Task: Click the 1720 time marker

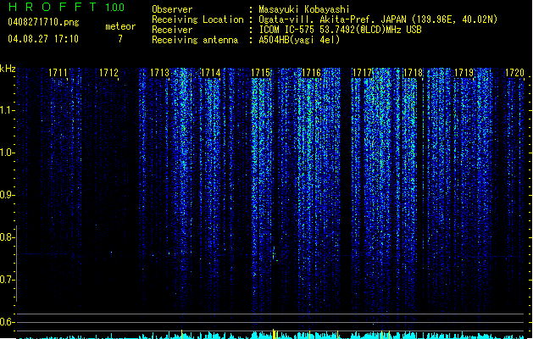Action: coord(514,72)
